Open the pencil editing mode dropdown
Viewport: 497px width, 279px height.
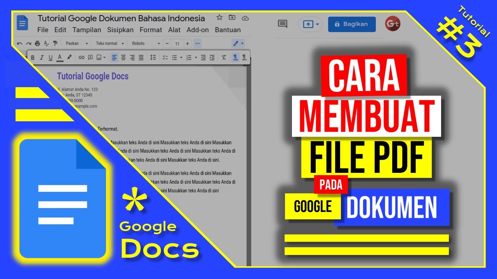pyautogui.click(x=238, y=43)
